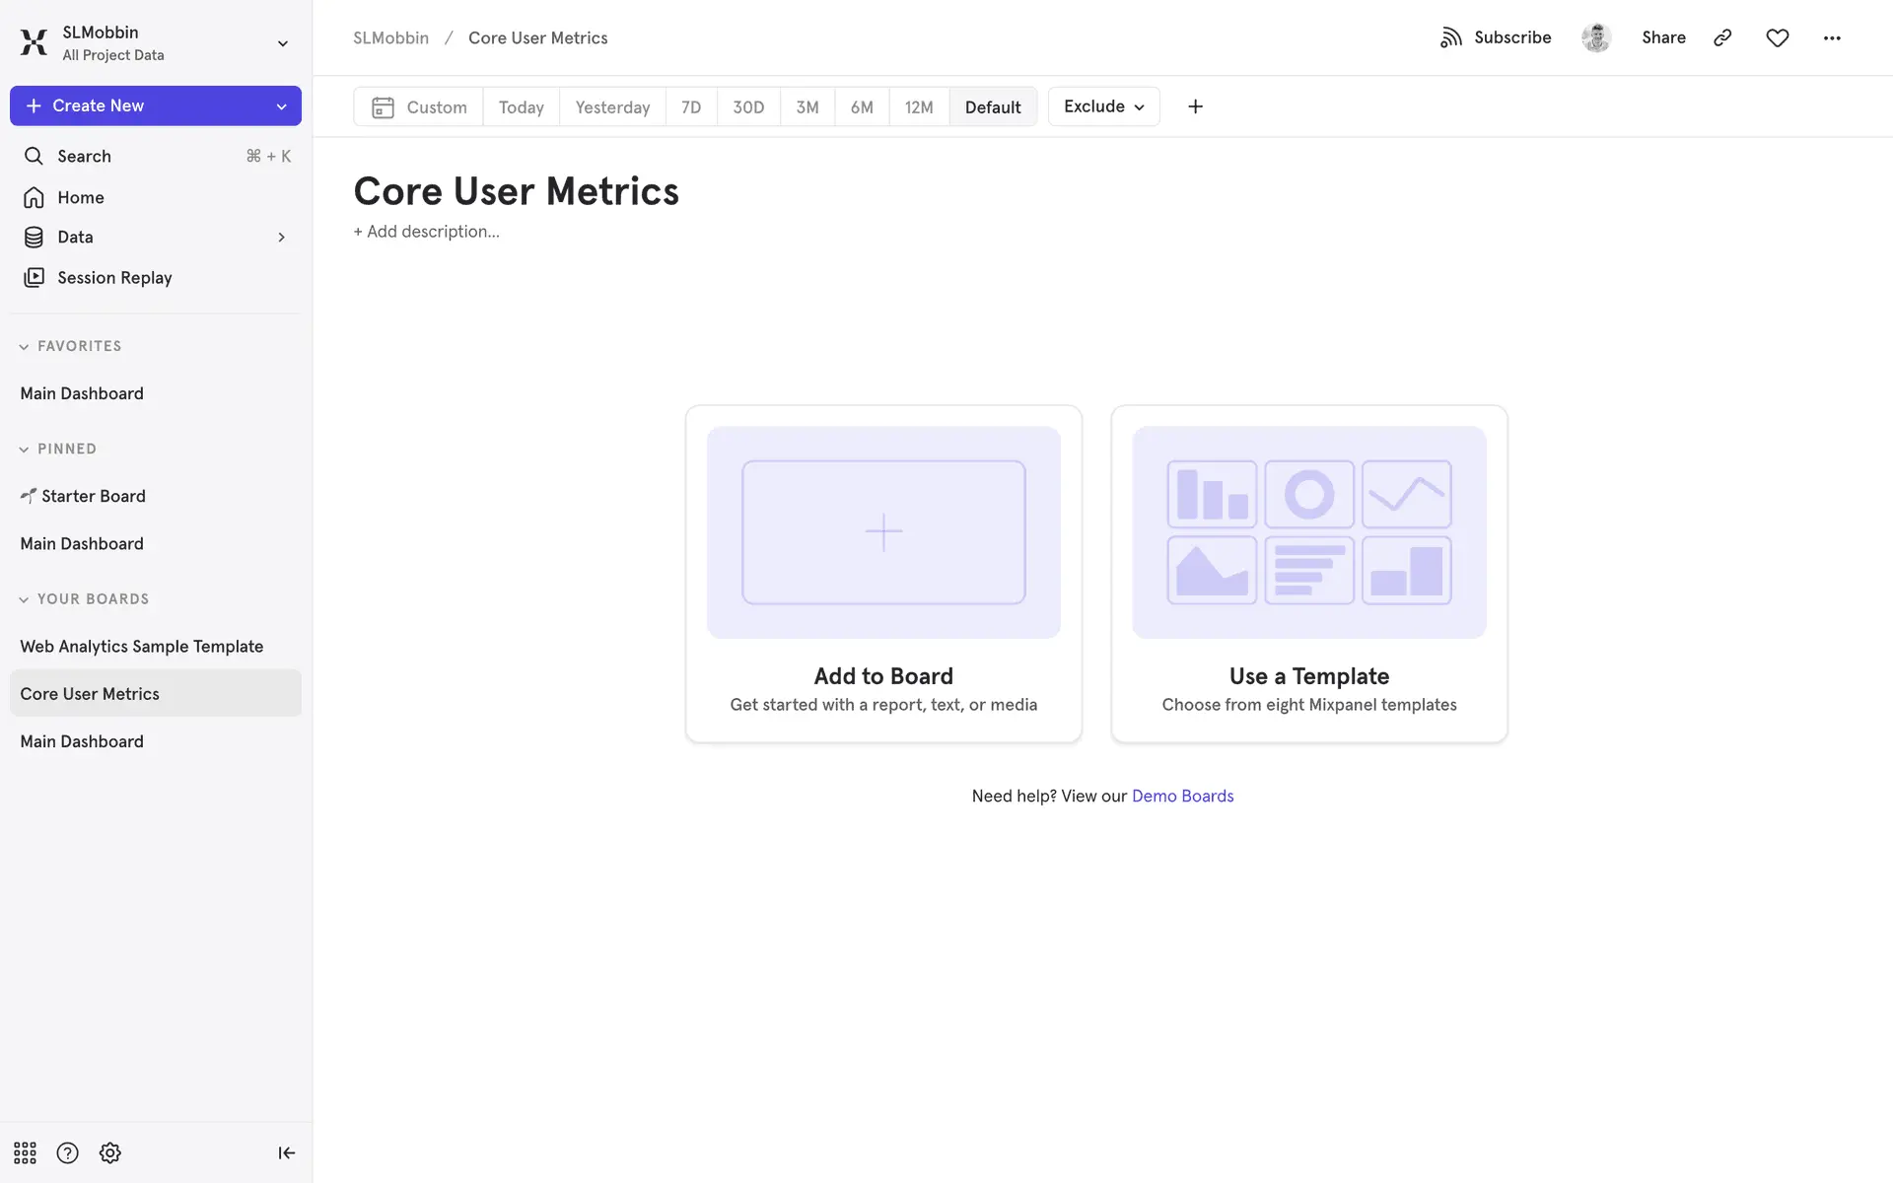Click Add description field

click(x=427, y=232)
